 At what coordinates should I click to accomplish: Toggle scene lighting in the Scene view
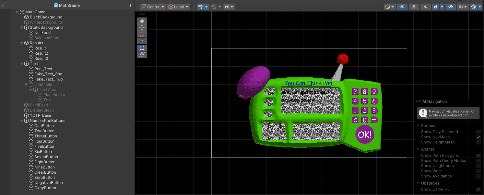pos(414,6)
